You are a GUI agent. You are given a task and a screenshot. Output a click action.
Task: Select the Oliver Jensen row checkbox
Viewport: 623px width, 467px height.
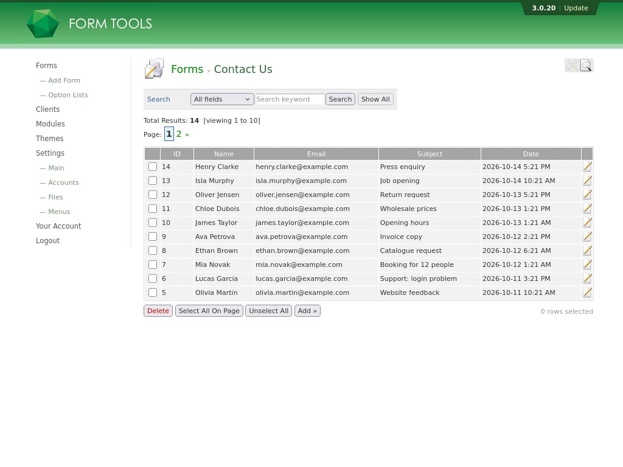(x=153, y=195)
